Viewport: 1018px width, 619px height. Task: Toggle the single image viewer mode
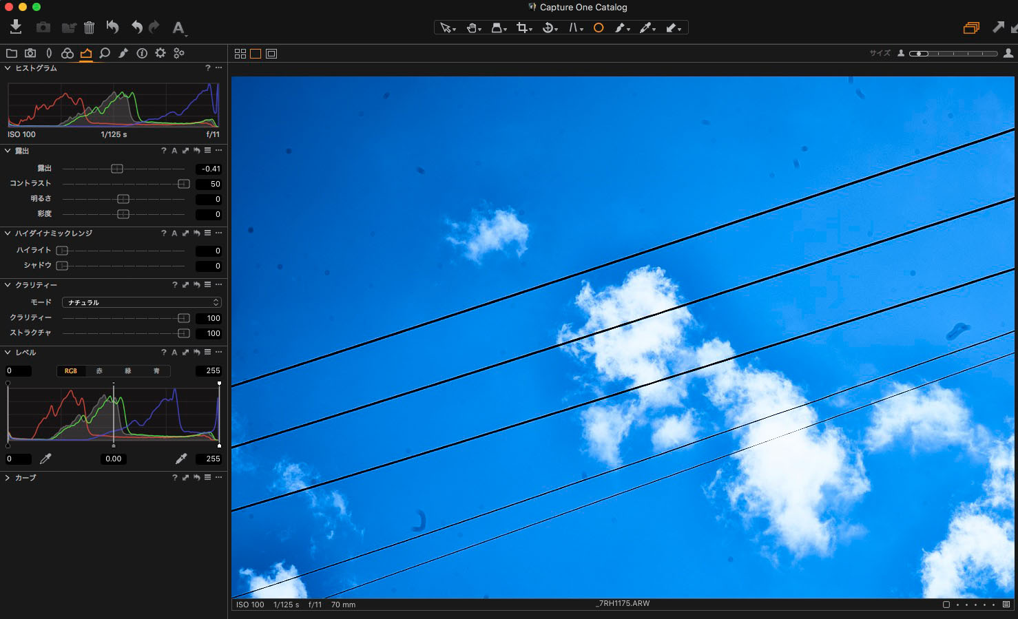[x=256, y=54]
